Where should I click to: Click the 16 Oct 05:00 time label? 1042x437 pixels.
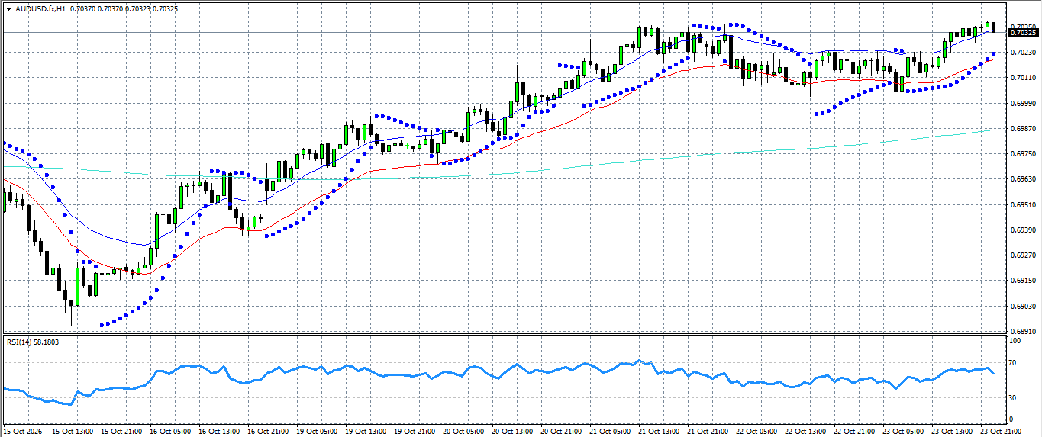coord(169,431)
